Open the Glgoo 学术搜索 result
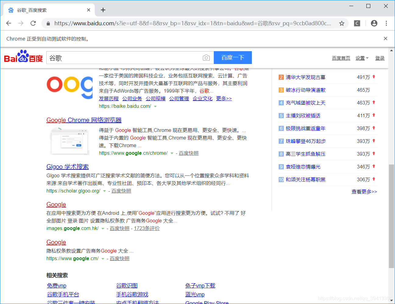Image resolution: width=395 pixels, height=304 pixels. pyautogui.click(x=68, y=167)
